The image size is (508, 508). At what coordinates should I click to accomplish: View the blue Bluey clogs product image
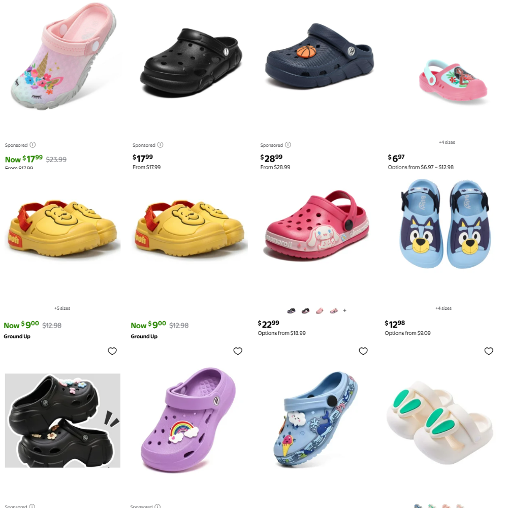446,224
